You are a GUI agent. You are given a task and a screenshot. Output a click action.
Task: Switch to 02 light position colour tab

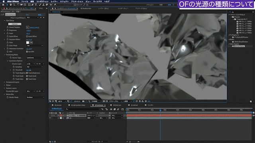[x=78, y=105]
